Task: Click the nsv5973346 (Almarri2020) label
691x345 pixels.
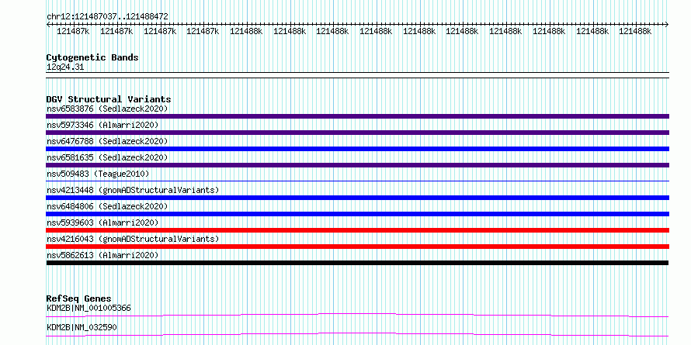Action: (102, 125)
